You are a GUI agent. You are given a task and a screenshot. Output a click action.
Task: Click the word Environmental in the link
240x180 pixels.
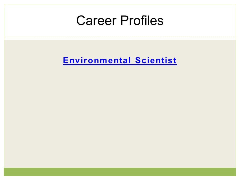click(x=97, y=60)
